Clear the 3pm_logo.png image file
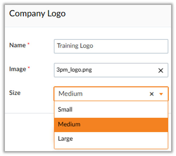 tap(161, 71)
